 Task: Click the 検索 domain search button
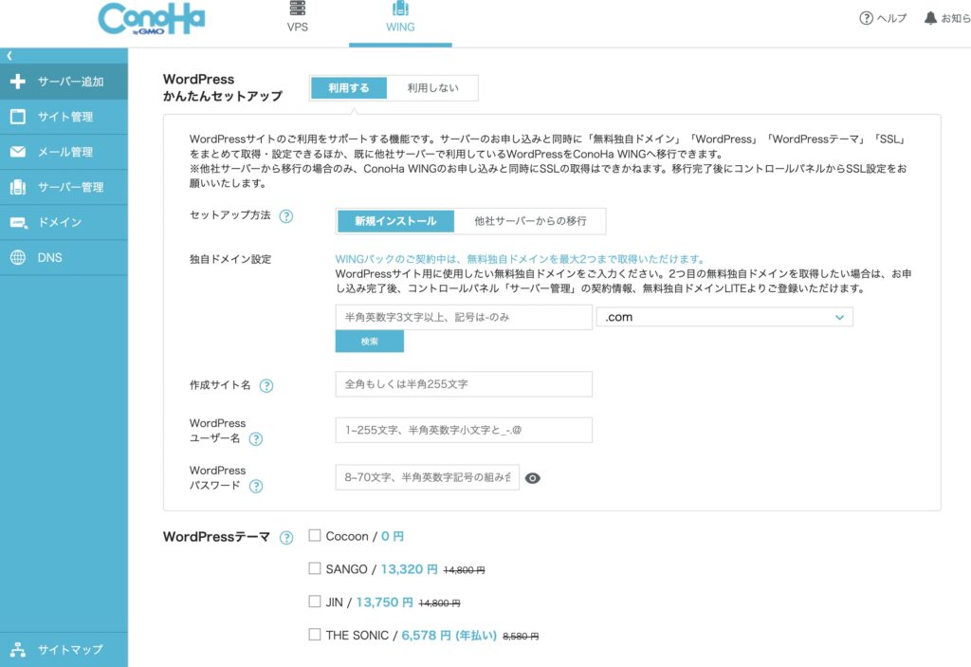(370, 341)
